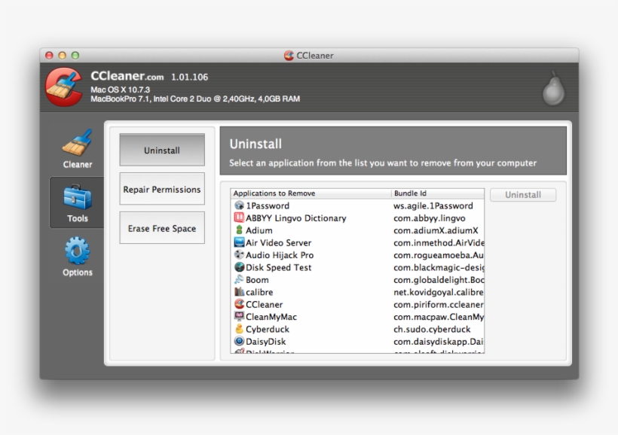Image resolution: width=618 pixels, height=435 pixels.
Task: Select calibre in the applications list
Action: click(259, 292)
